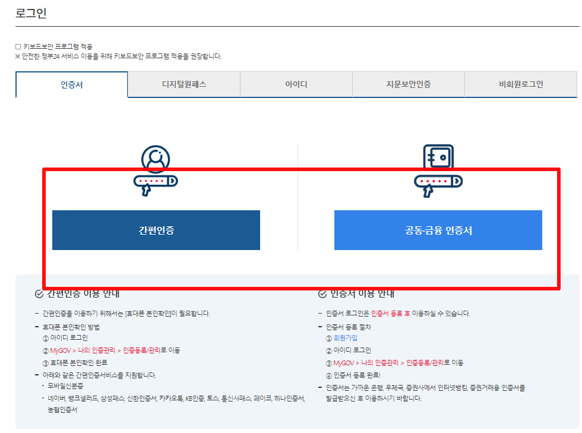Click the ③ 휴대폰 본인확인 완료 step
Viewport: 582px width, 433px height.
[75, 363]
